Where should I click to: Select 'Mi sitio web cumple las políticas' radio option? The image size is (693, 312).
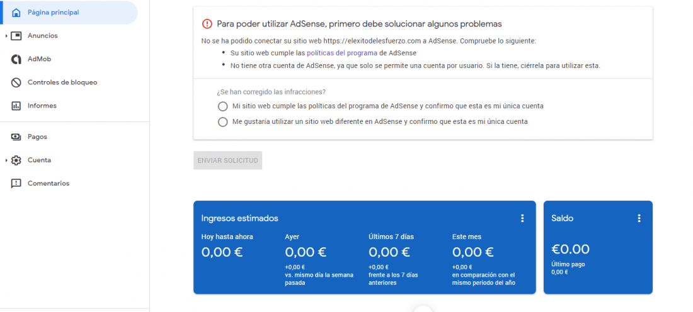[223, 106]
